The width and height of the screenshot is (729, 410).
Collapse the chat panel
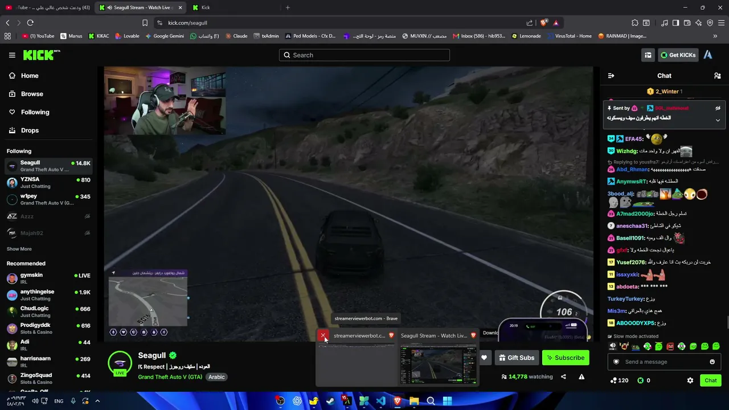pyautogui.click(x=611, y=76)
